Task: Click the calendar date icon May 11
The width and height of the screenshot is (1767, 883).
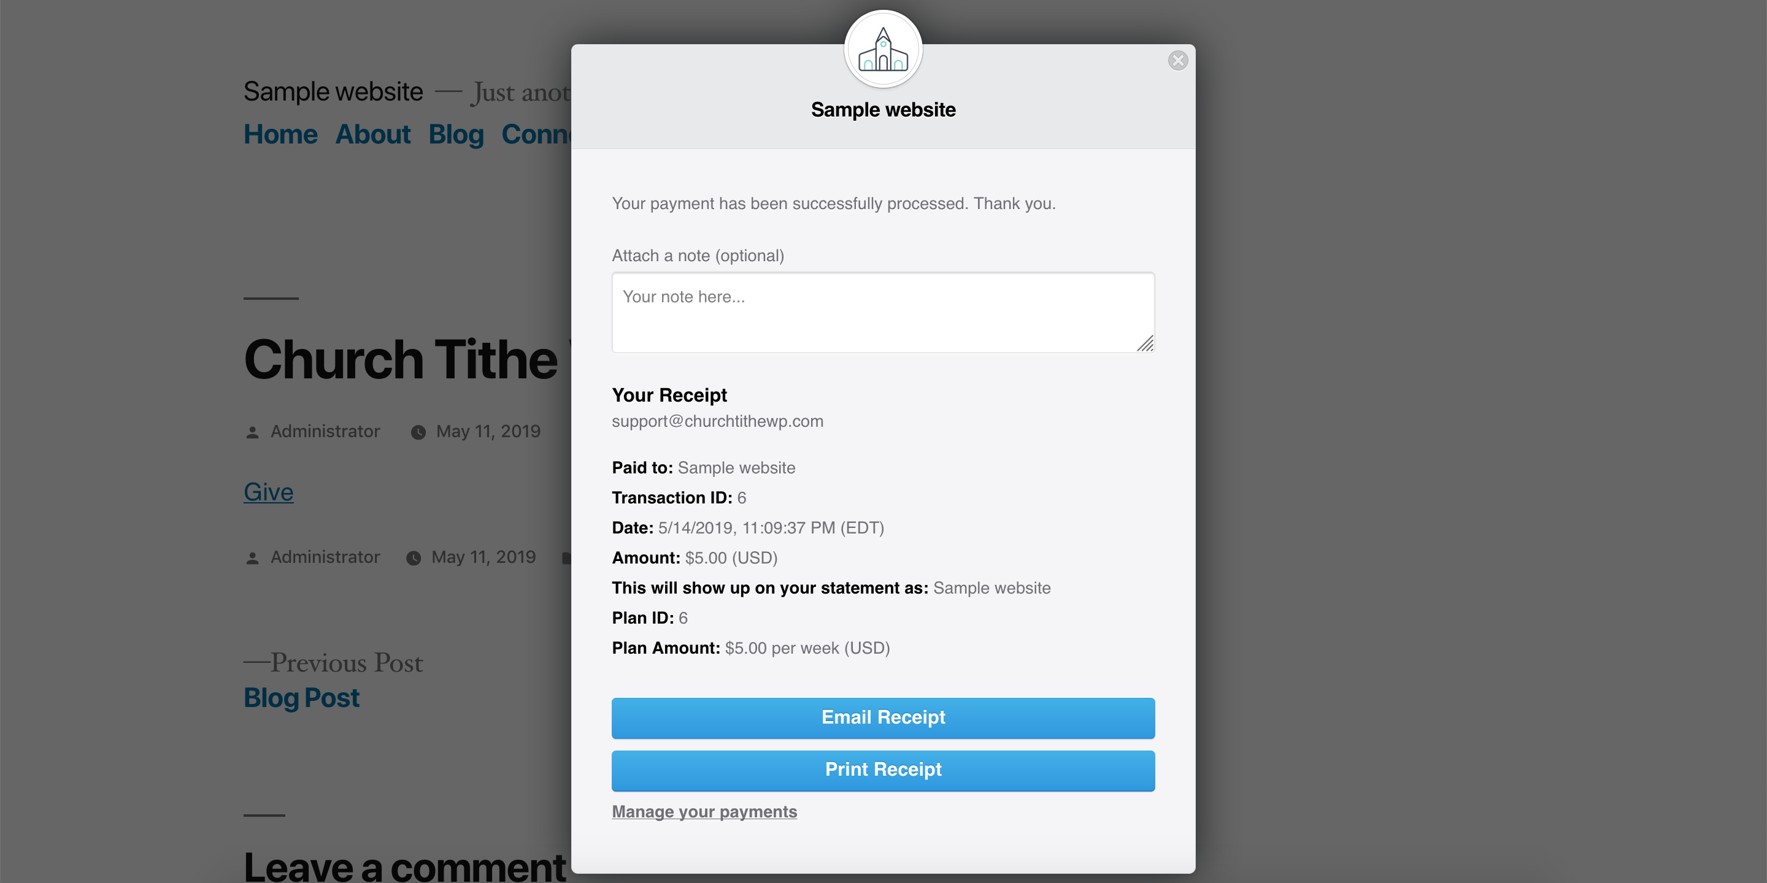Action: pos(418,430)
